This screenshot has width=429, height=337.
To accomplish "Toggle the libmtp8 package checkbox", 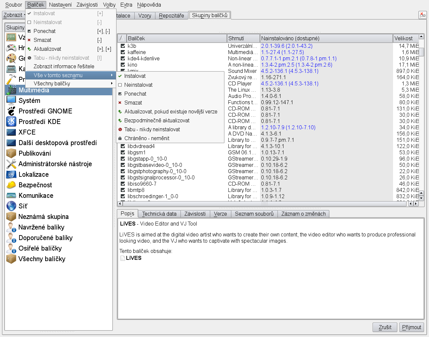I will pyautogui.click(x=123, y=190).
